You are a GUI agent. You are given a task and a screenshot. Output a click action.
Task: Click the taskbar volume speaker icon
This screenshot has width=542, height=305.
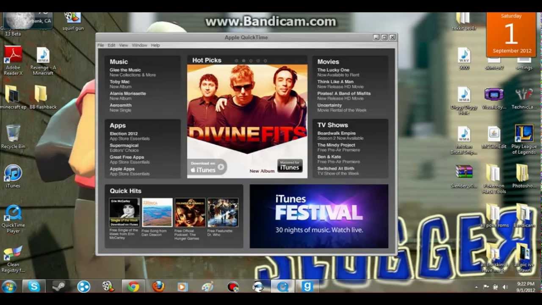(x=505, y=287)
